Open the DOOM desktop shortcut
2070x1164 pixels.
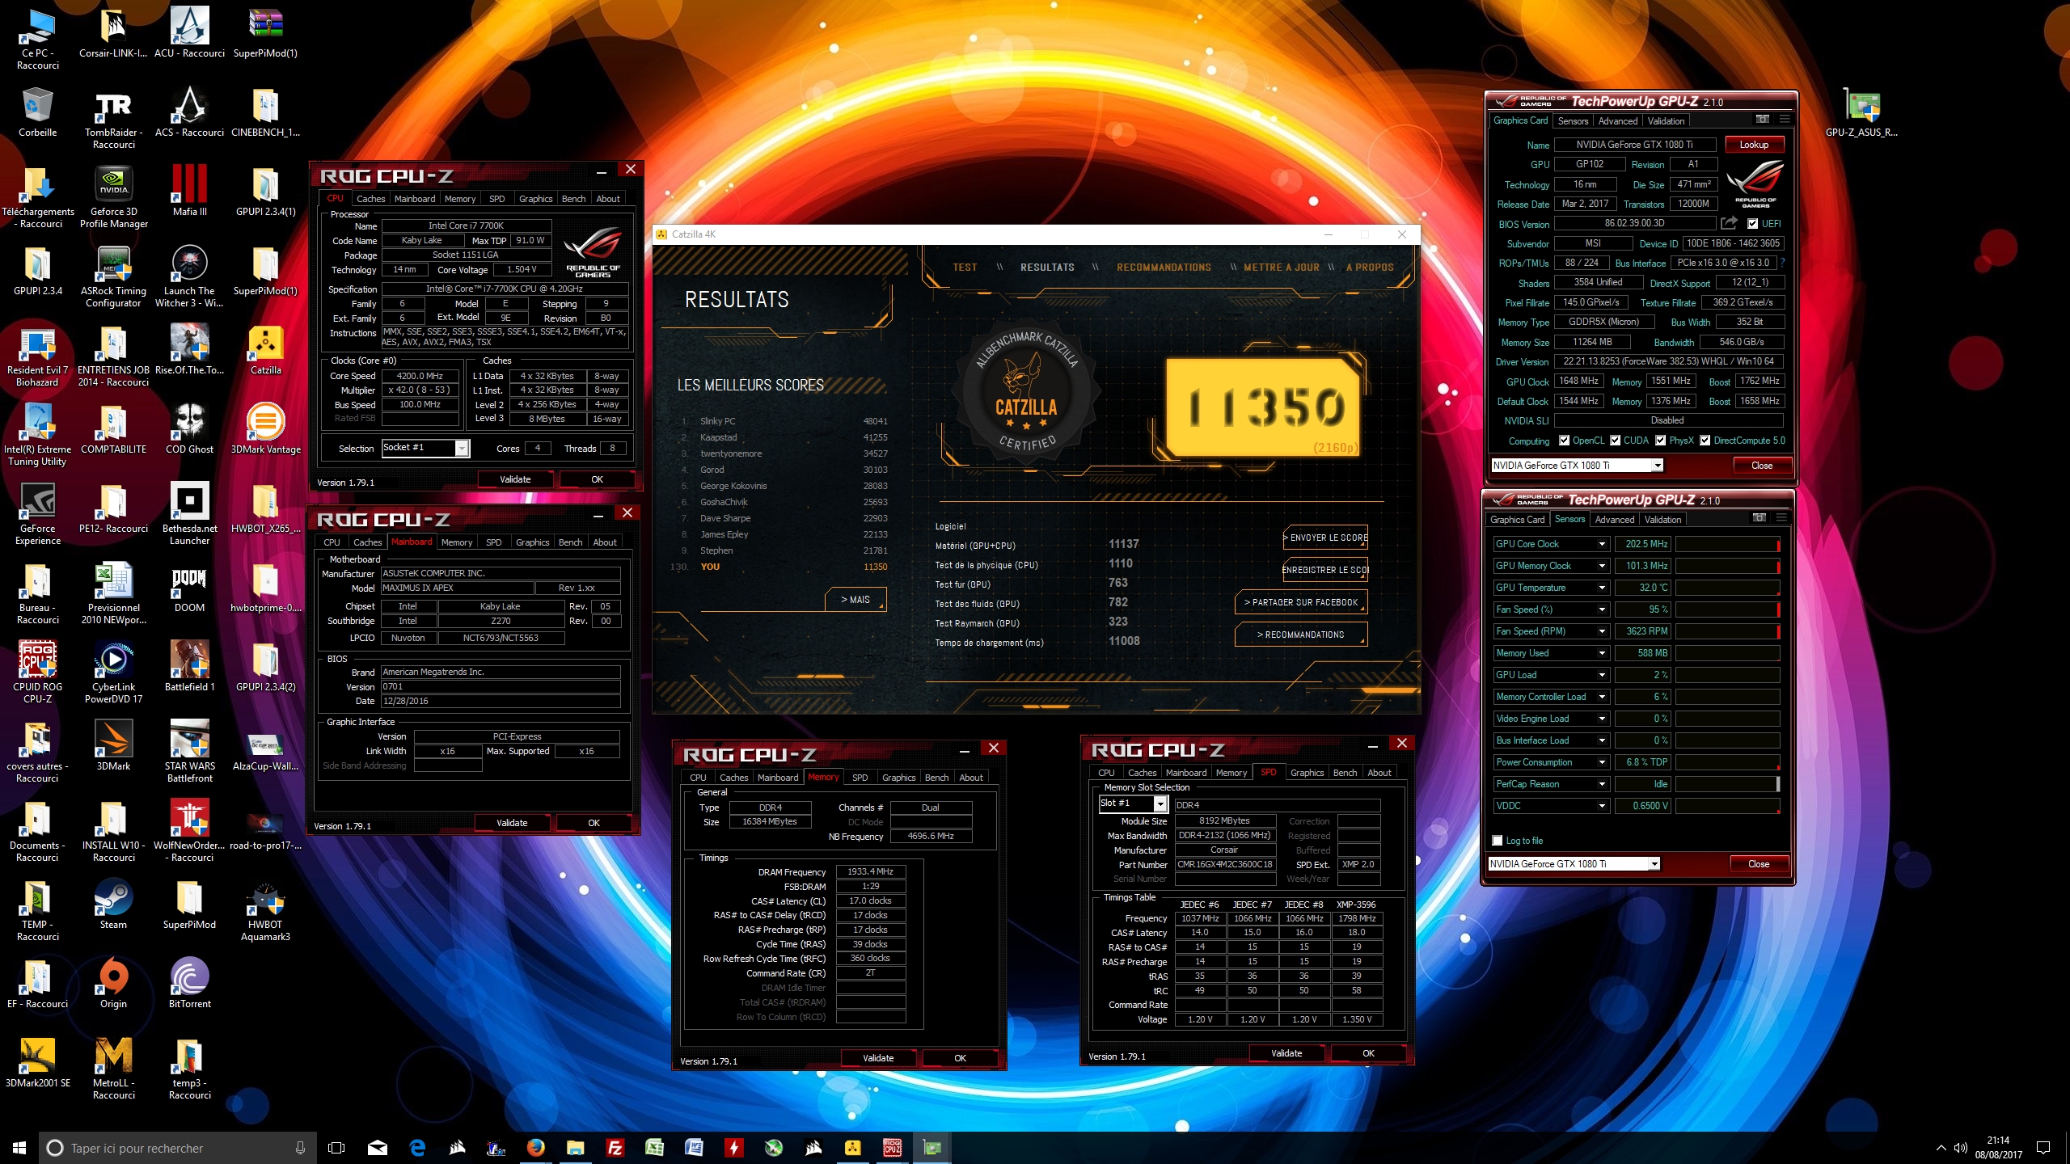point(189,587)
